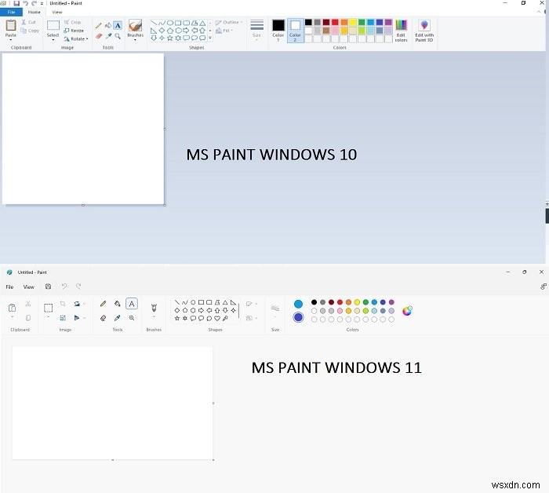Activate the bottom secondary color circle in Windows 11
The height and width of the screenshot is (493, 549).
pos(298,317)
